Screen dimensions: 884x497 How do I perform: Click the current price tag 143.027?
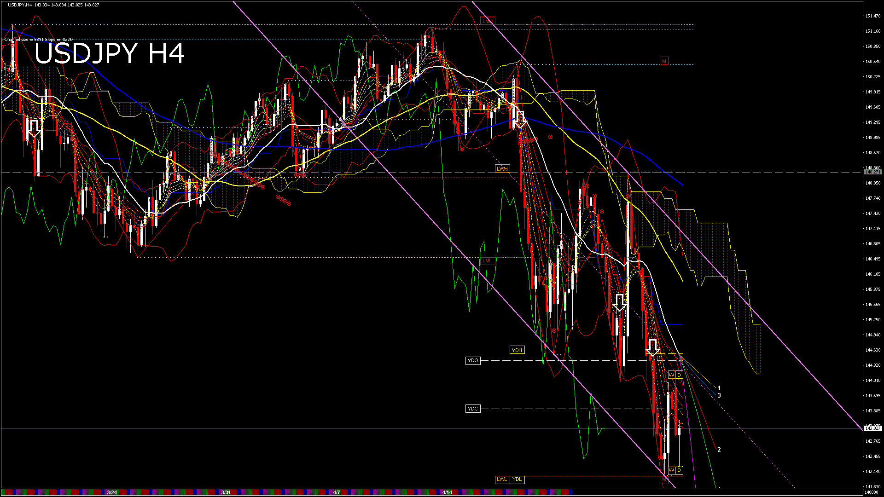tap(872, 428)
